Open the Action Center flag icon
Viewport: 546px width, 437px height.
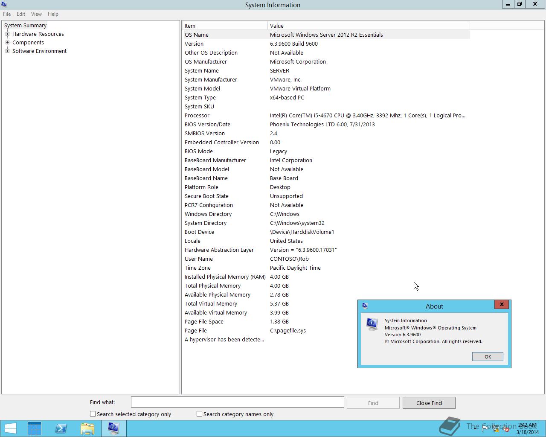coord(485,428)
